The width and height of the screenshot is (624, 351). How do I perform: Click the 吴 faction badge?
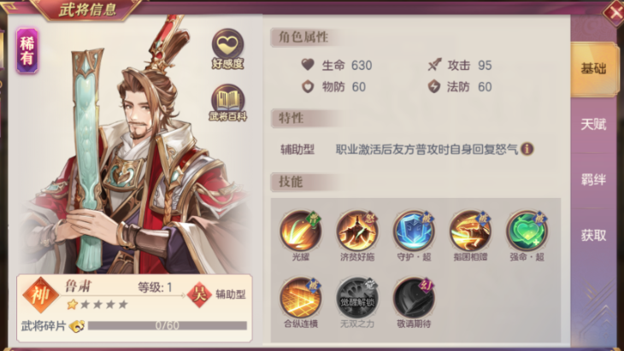tap(199, 295)
